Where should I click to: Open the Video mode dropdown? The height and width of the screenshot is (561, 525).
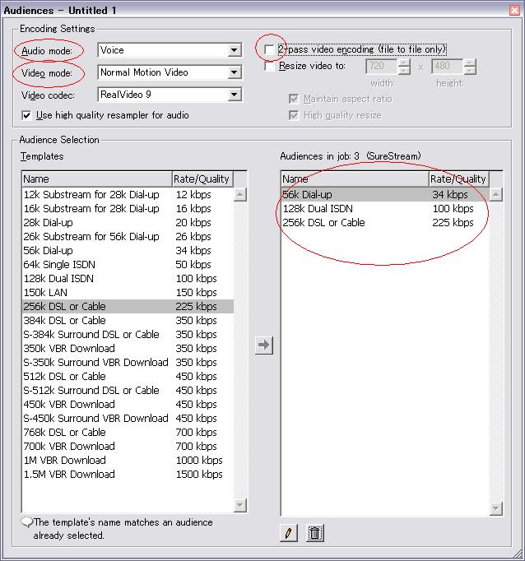[x=170, y=72]
